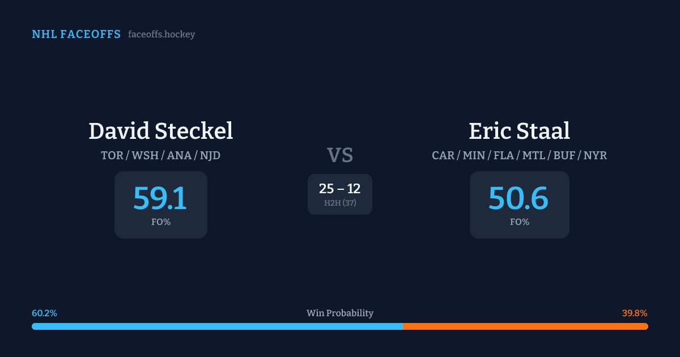Image resolution: width=680 pixels, height=357 pixels.
Task: Click the 39.8% win probability value
Action: click(635, 313)
